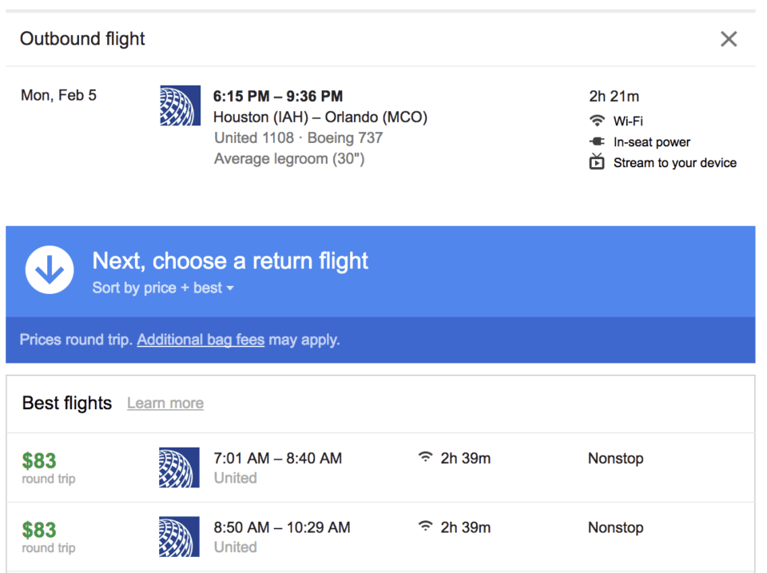Image resolution: width=767 pixels, height=573 pixels.
Task: Select the Nonstop 8:50 AM return flight row
Action: click(615, 527)
